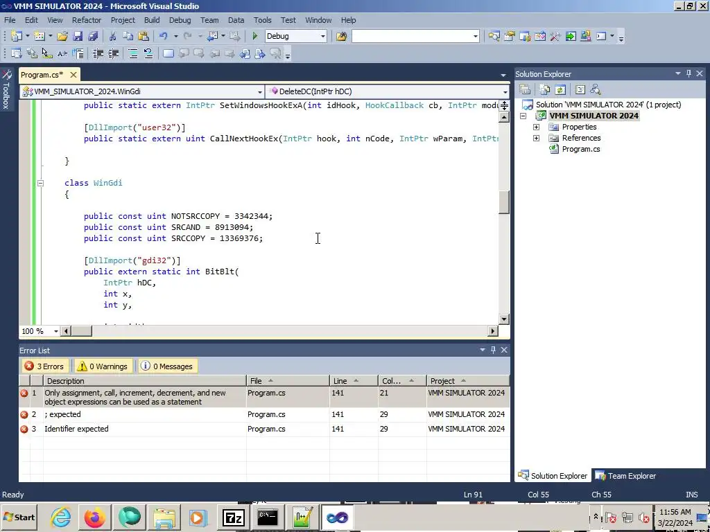
Task: Click View Class Diagram icon
Action: pos(596,89)
